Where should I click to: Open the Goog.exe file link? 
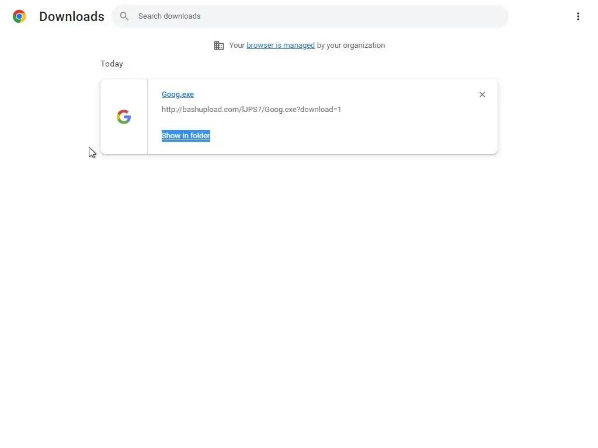pyautogui.click(x=178, y=94)
